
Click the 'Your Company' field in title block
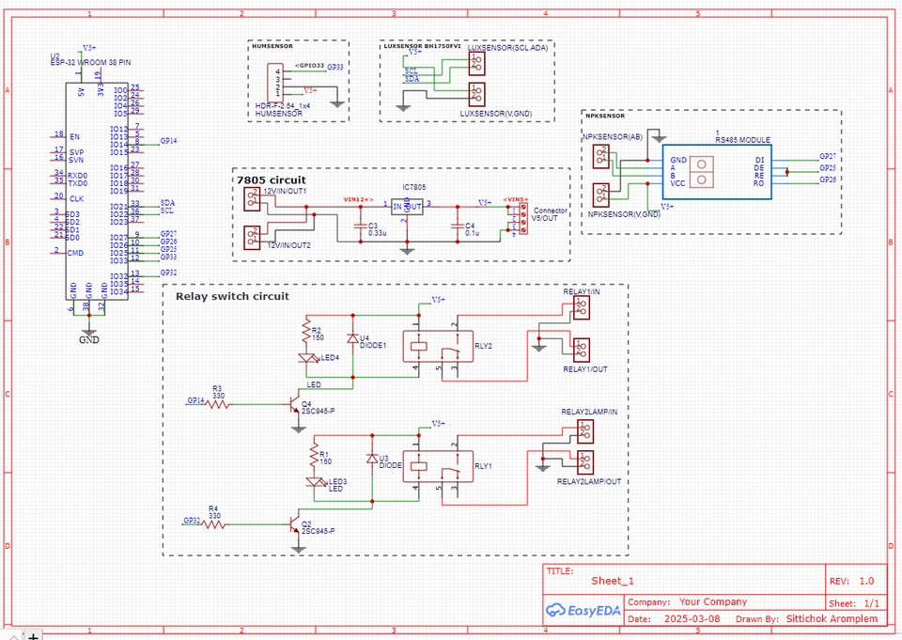click(x=712, y=601)
